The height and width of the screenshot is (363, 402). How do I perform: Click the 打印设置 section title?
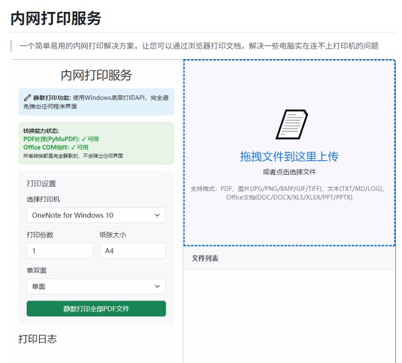coord(41,184)
